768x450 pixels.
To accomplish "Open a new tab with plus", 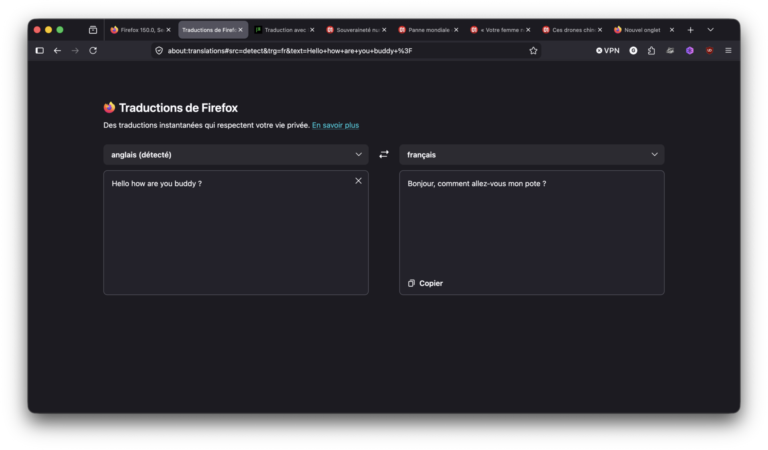I will pos(690,30).
